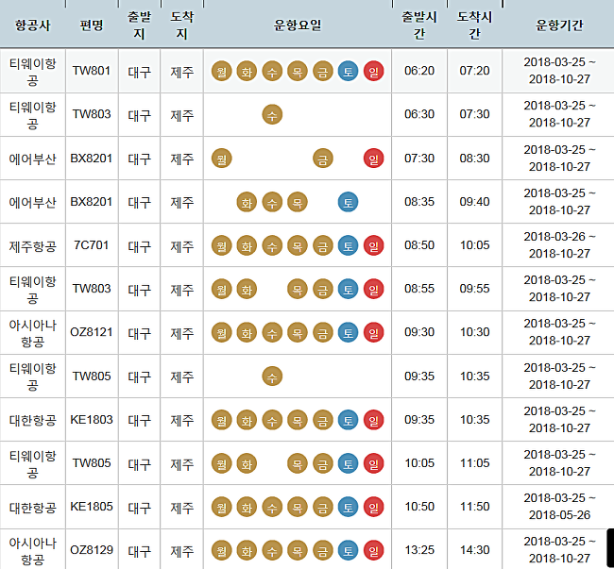Click the 수 badge in the 7C701 row

[x=272, y=245]
